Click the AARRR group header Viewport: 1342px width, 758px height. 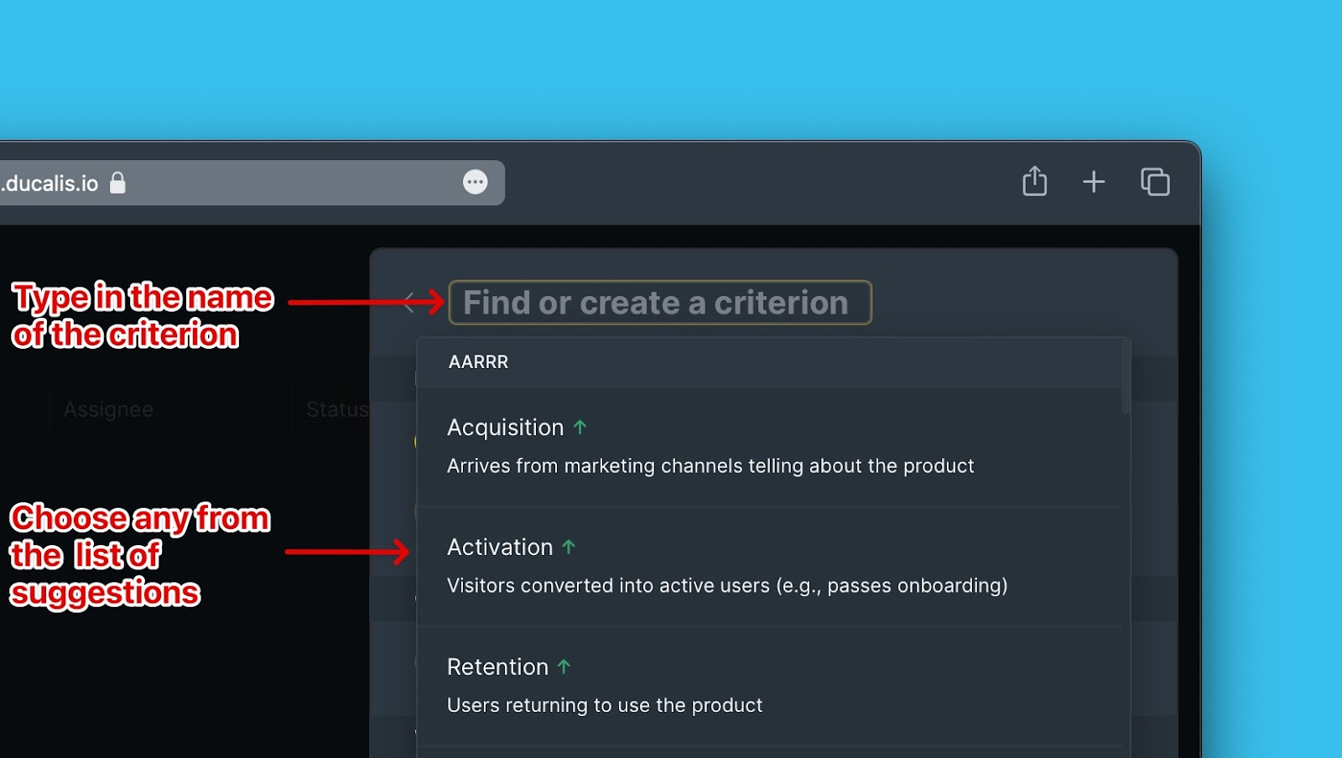coord(478,362)
